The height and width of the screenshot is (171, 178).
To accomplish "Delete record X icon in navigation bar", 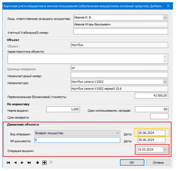I will point(51,163).
